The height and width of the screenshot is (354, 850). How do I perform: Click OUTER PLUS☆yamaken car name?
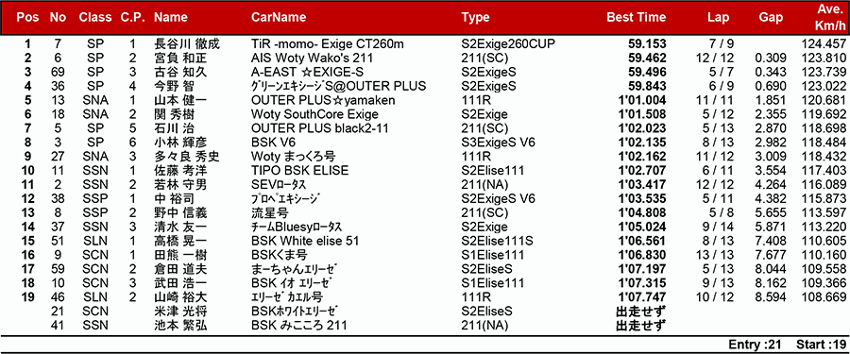tap(323, 100)
